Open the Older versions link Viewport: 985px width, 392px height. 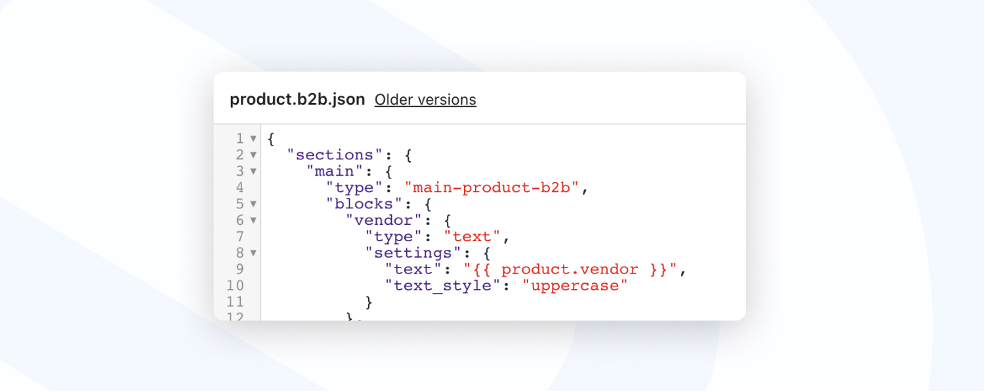425,100
